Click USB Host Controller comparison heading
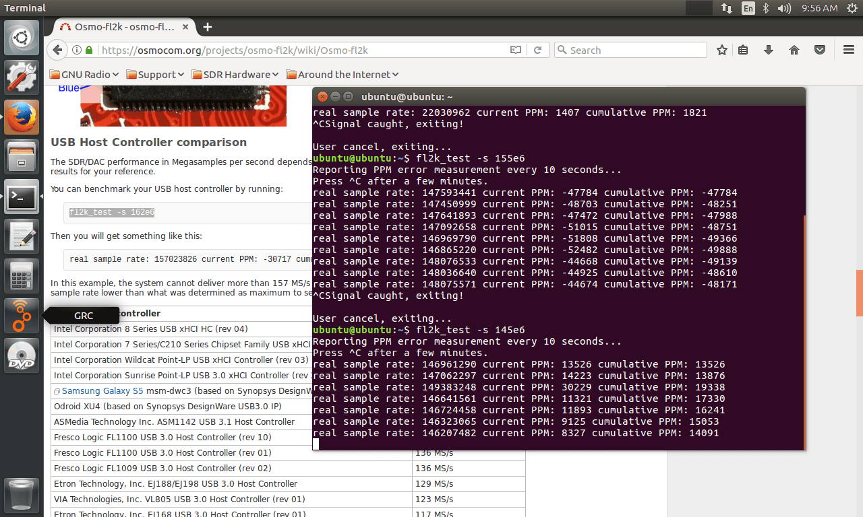Screen dimensions: 863x517 pyautogui.click(x=148, y=142)
